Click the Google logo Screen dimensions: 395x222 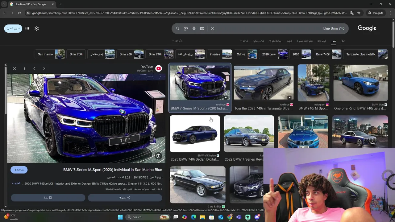tap(367, 28)
